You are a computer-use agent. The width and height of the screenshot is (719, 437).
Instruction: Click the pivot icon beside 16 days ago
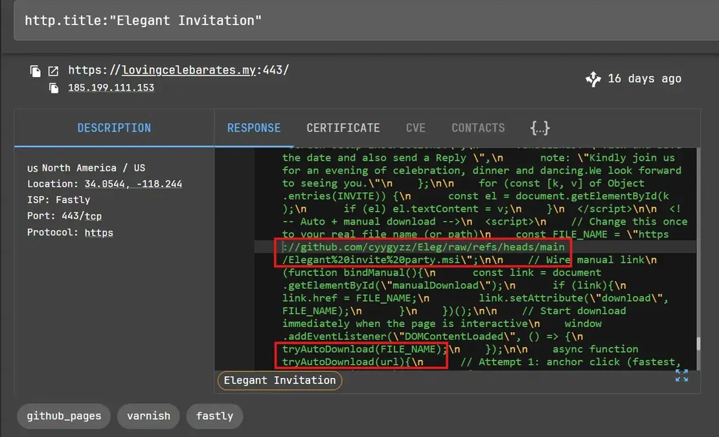593,79
